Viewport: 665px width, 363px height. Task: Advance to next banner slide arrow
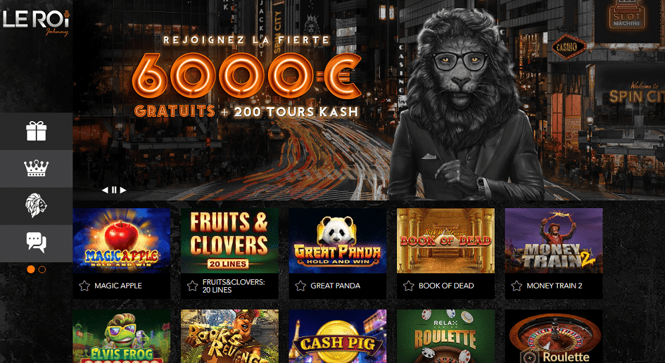point(123,190)
